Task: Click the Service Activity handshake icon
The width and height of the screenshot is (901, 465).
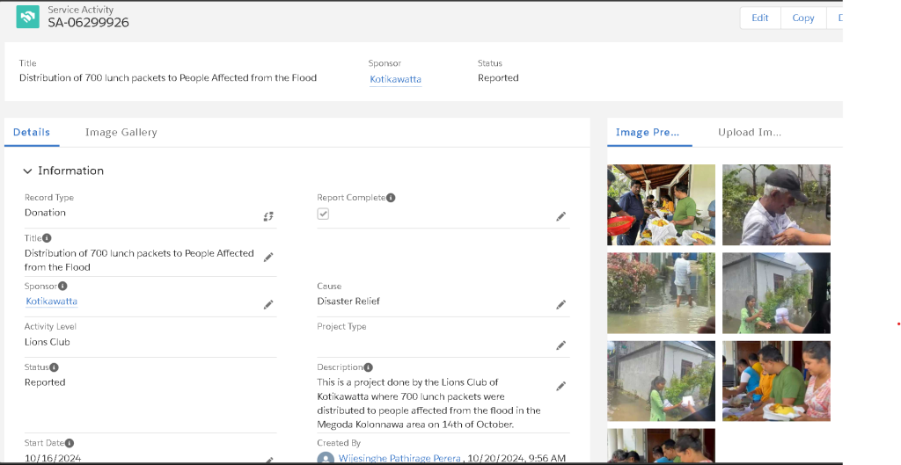Action: point(27,18)
